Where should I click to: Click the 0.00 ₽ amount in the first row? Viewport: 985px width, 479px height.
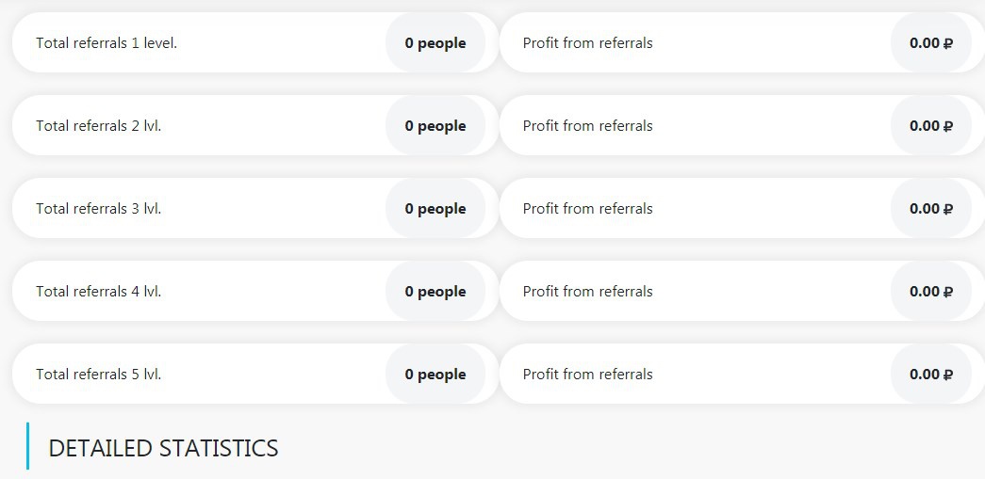(930, 43)
